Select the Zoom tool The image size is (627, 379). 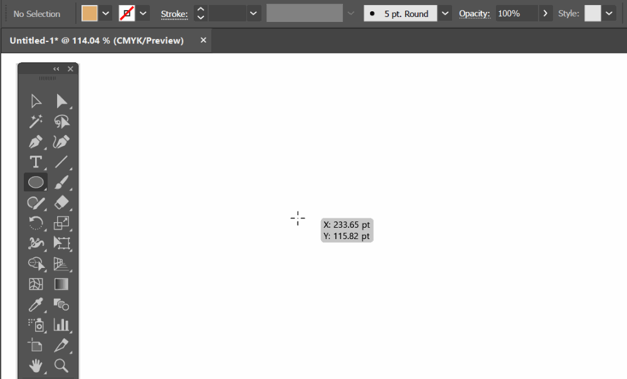(x=61, y=365)
